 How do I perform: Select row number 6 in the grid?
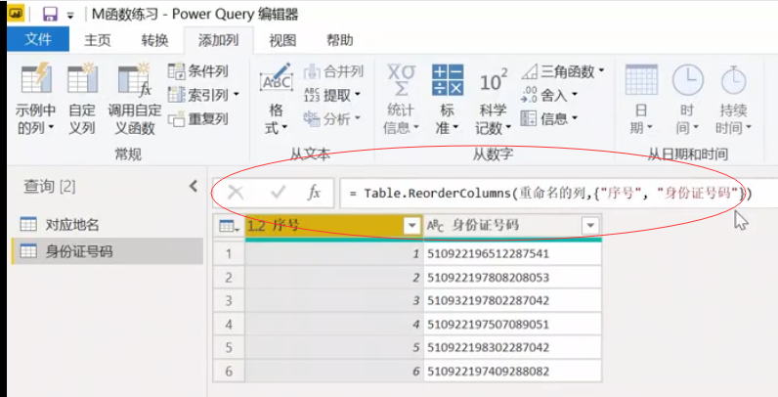click(x=229, y=372)
